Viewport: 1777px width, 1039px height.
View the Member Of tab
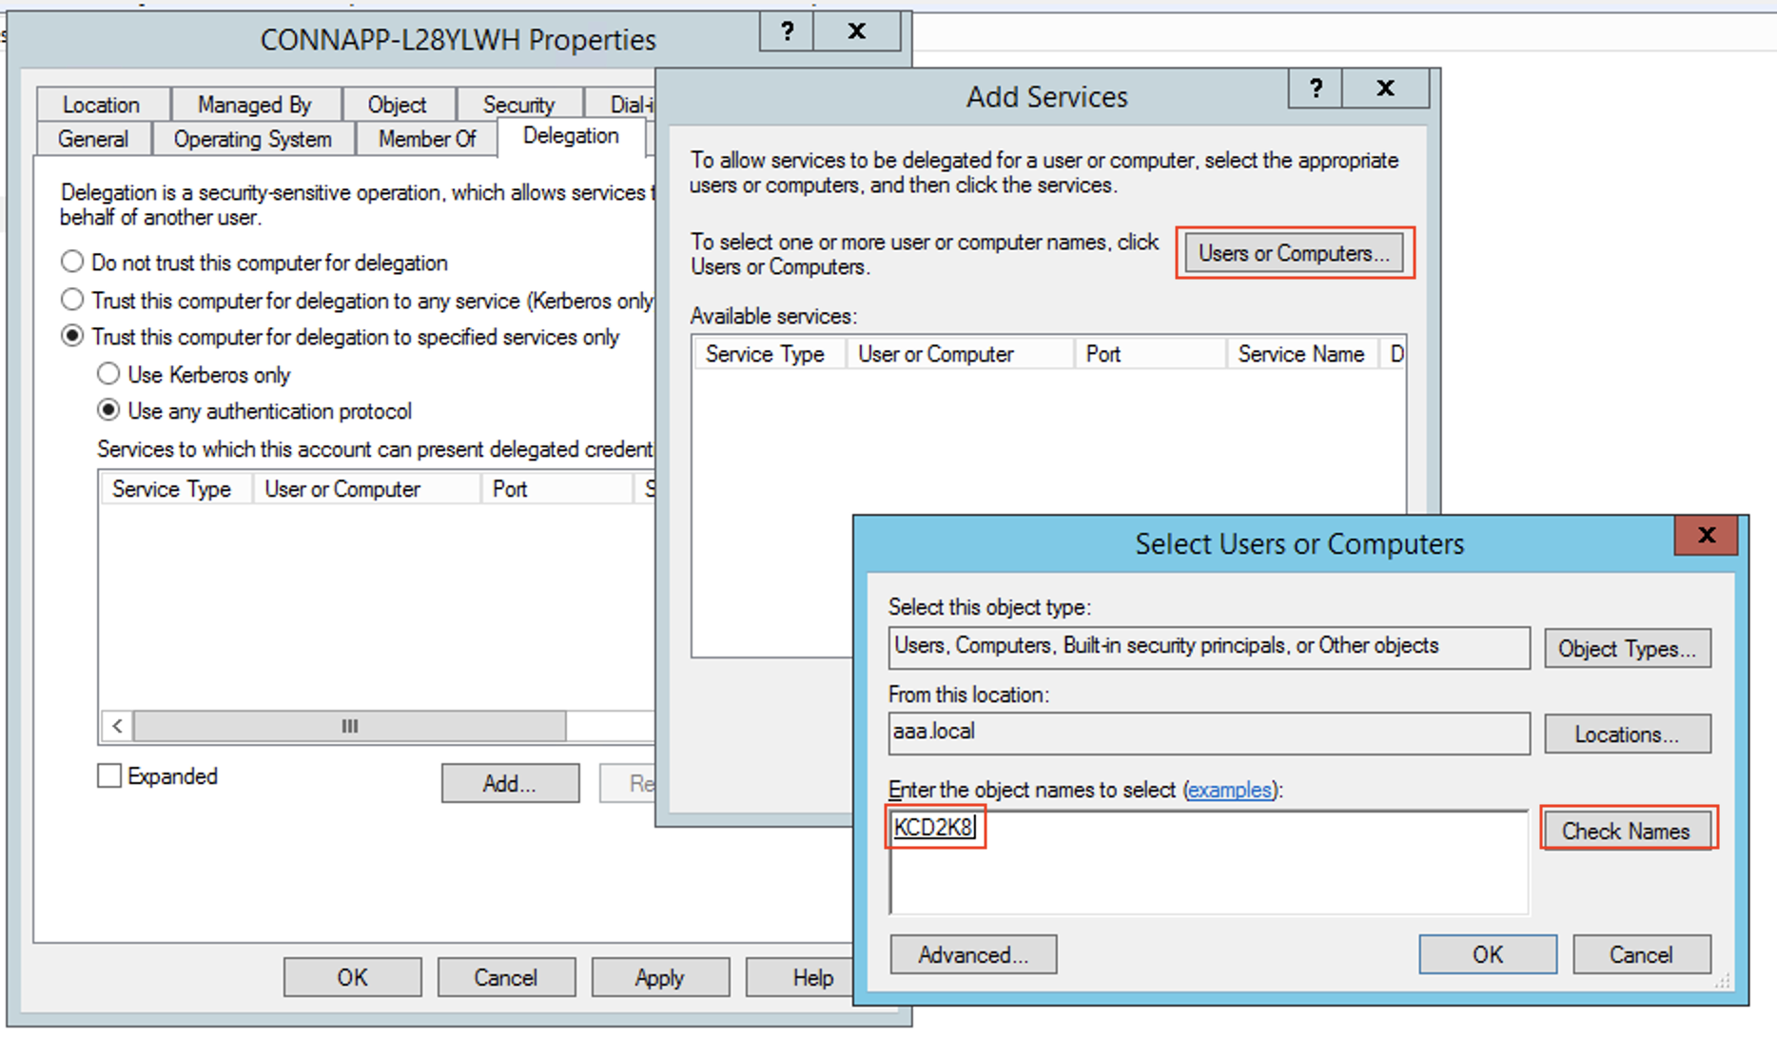[x=427, y=139]
